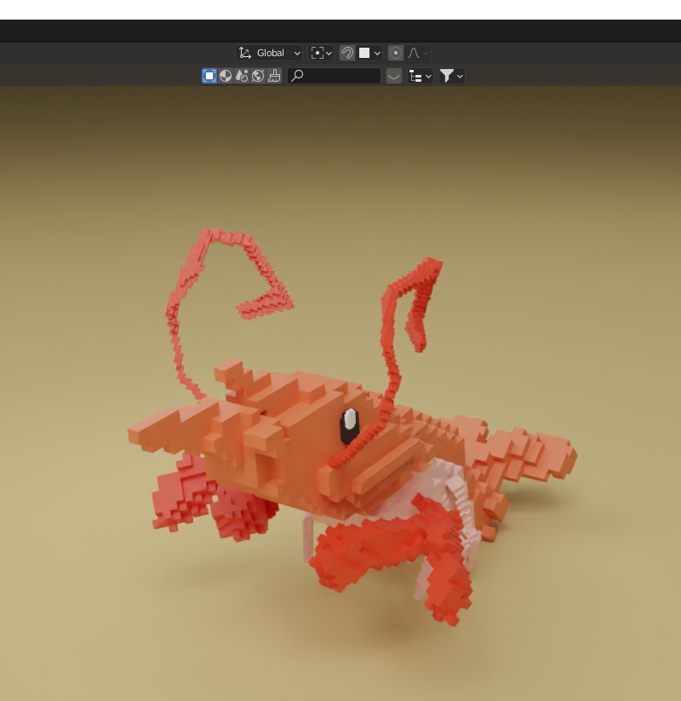Click the world globe icon
The width and height of the screenshot is (681, 701).
pos(257,75)
